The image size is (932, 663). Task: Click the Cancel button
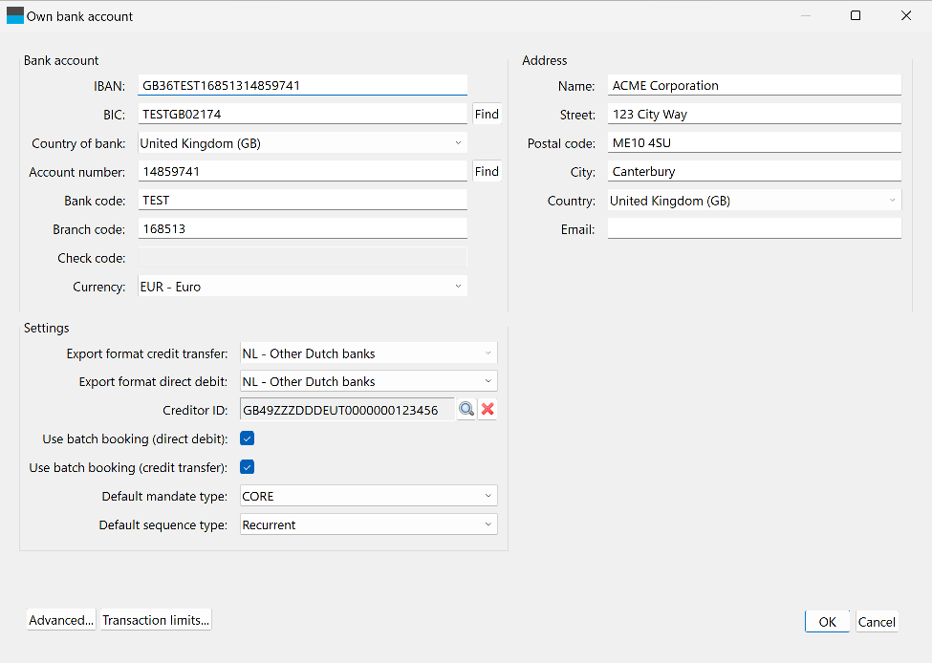(877, 622)
